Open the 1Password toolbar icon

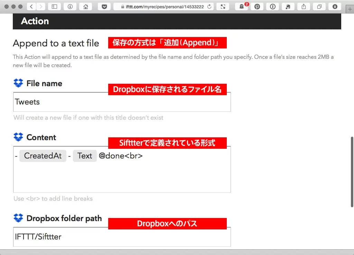273,7
